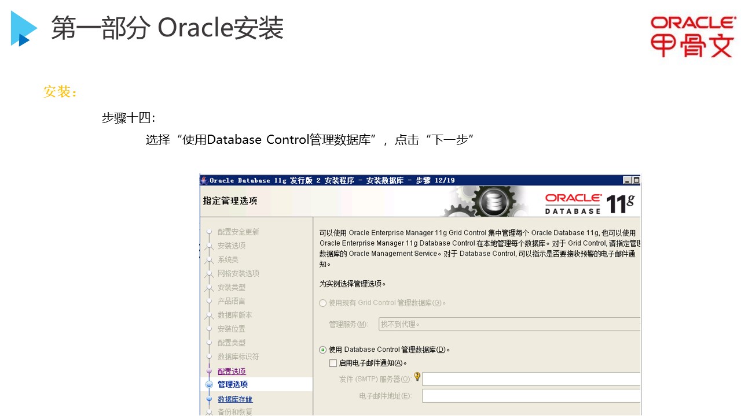
Task: Select the 管理选项 step in sidebar
Action: [233, 384]
